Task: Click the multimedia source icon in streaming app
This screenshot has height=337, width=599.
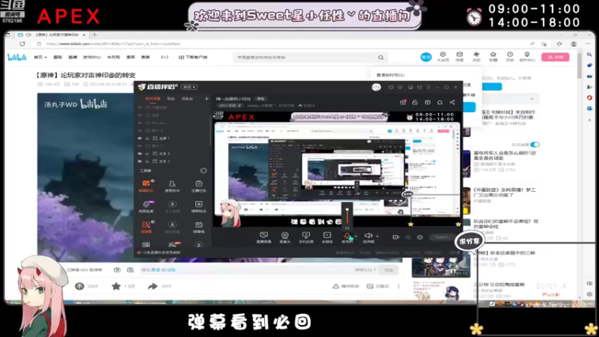Action: [327, 237]
